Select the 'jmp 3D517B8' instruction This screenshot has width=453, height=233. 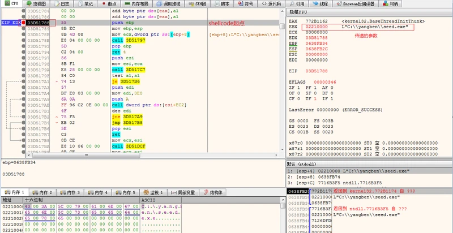[127, 123]
